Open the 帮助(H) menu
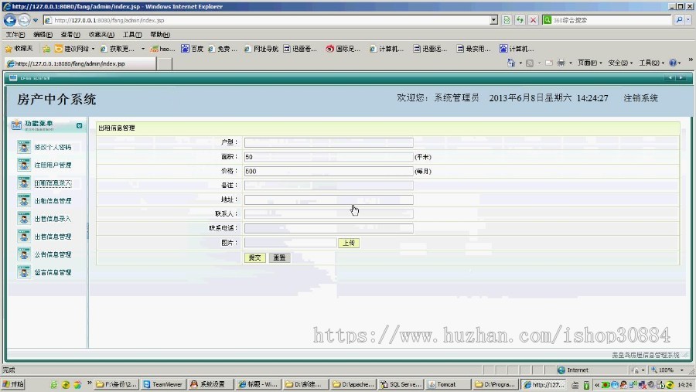696x392 pixels. [x=160, y=35]
